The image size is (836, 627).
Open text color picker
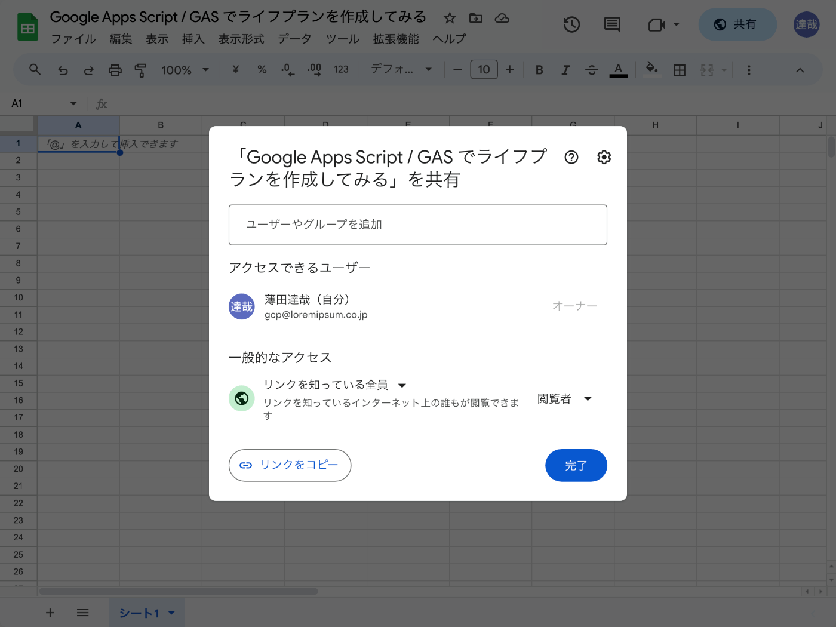[x=619, y=70]
